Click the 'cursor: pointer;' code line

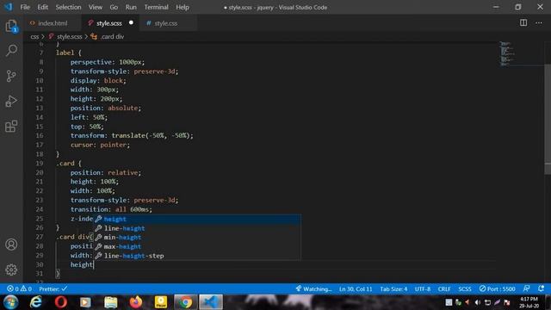point(100,145)
